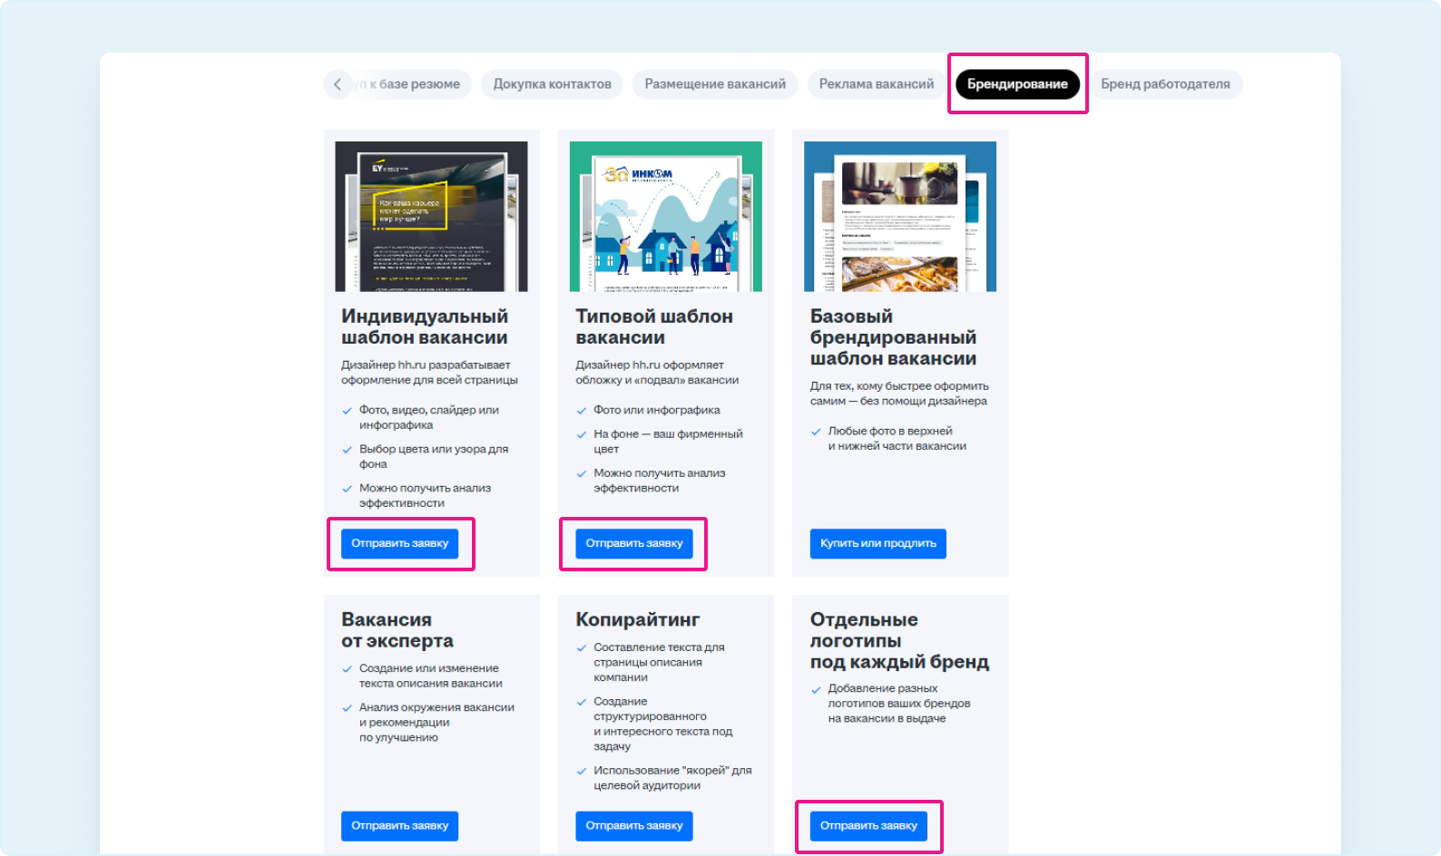The height and width of the screenshot is (856, 1441).
Task: Click checkmark beside Фото или инфографика
Action: (582, 411)
